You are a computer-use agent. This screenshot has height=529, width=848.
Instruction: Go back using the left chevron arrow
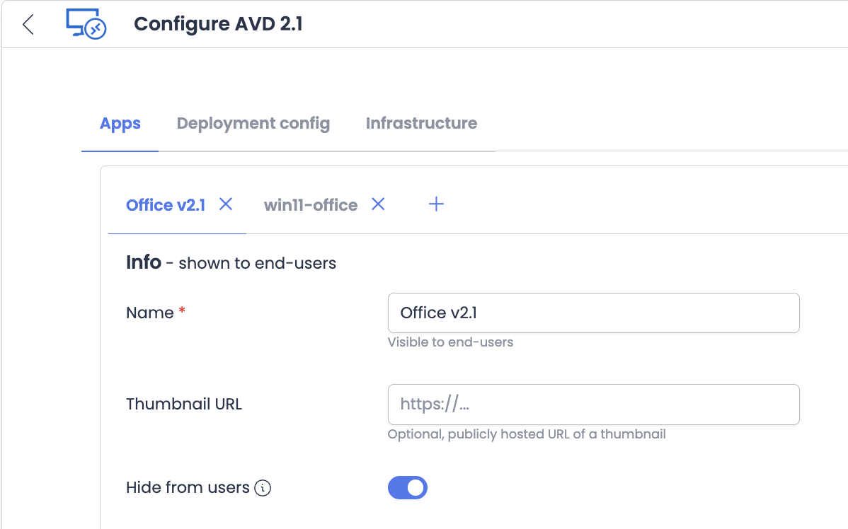[x=28, y=24]
